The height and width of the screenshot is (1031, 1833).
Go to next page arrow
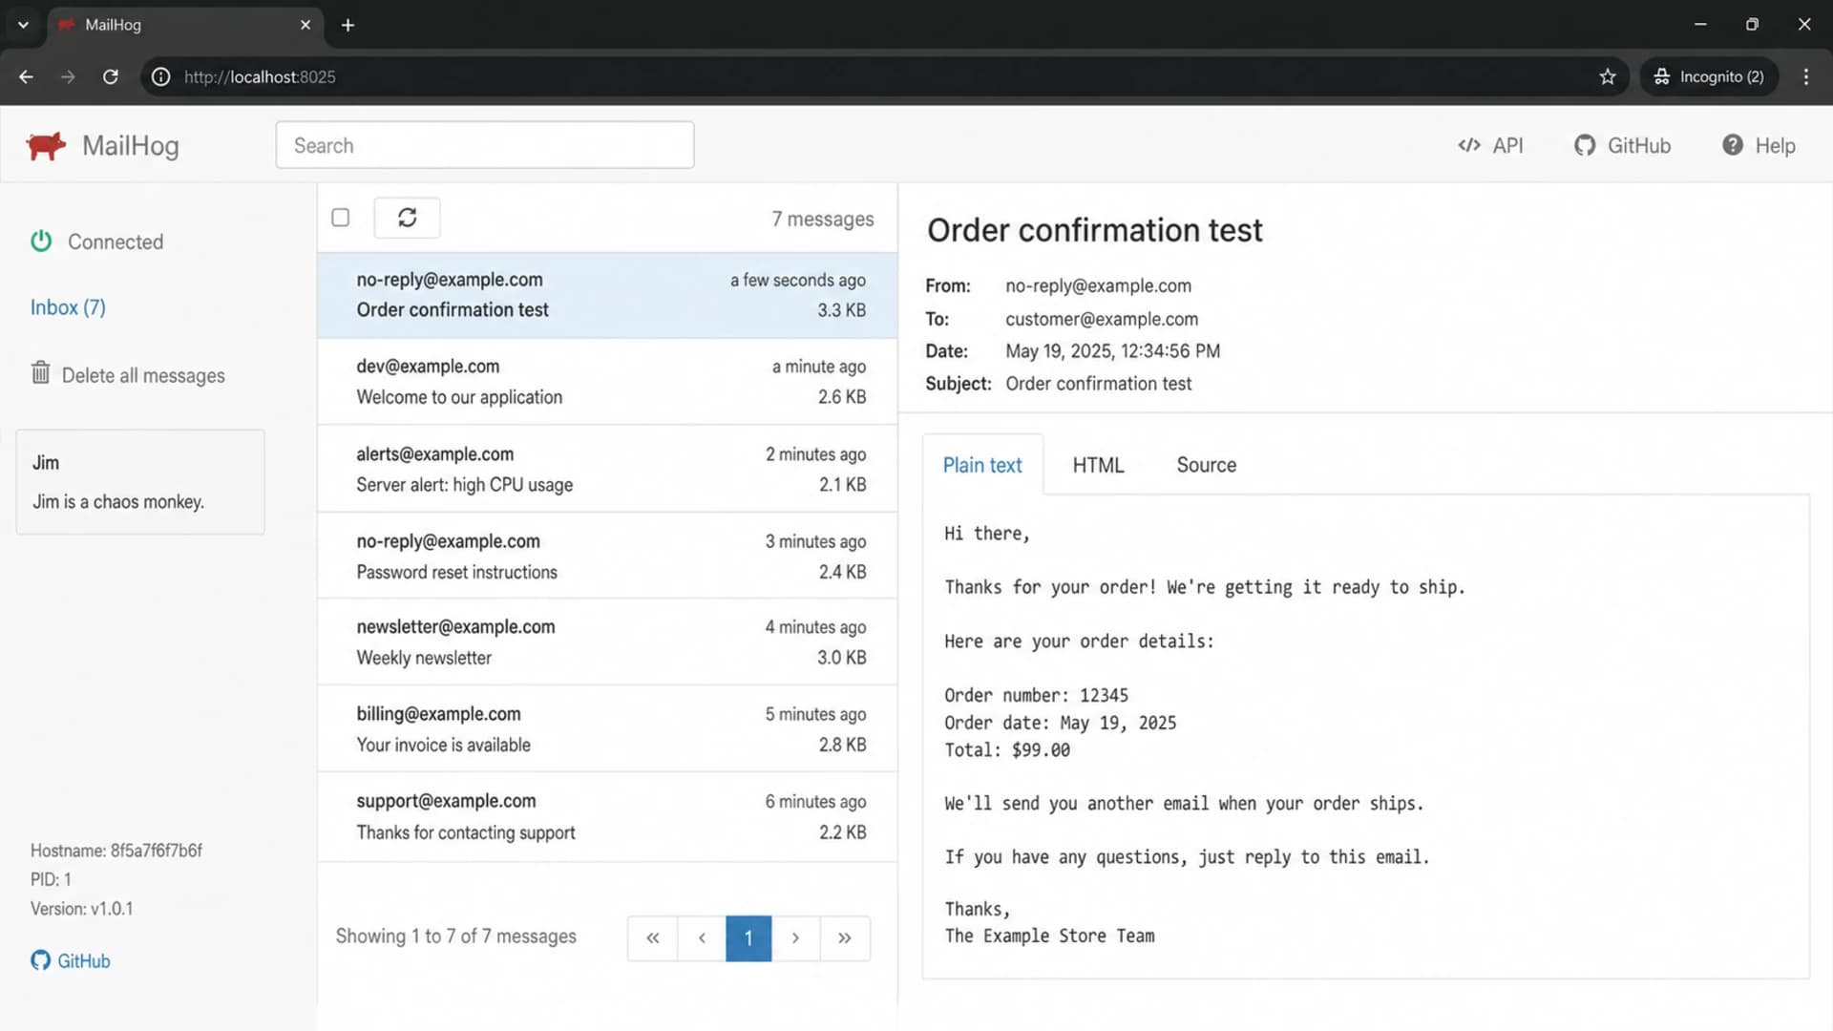tap(795, 938)
